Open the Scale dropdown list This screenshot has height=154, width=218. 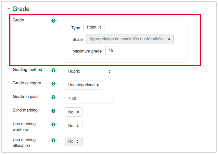coord(130,39)
